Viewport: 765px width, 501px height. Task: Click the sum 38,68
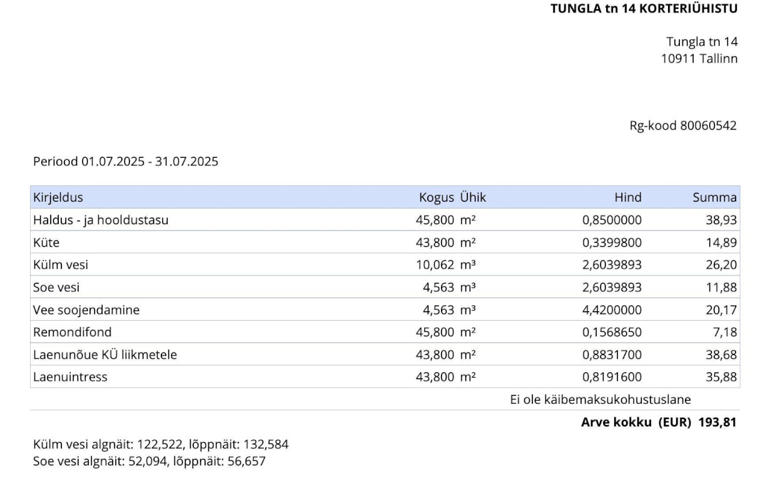click(x=721, y=355)
